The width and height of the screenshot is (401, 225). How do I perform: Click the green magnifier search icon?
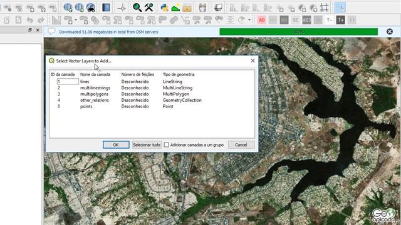[137, 7]
